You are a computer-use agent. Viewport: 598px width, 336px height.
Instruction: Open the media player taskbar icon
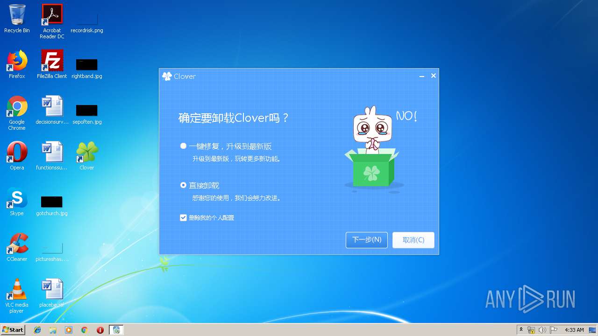(x=69, y=330)
